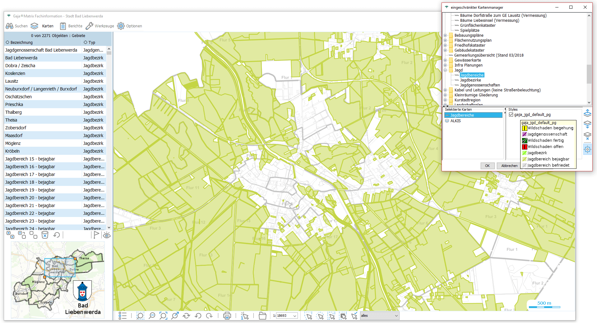
Task: Click the Abbrechen button
Action: click(509, 166)
